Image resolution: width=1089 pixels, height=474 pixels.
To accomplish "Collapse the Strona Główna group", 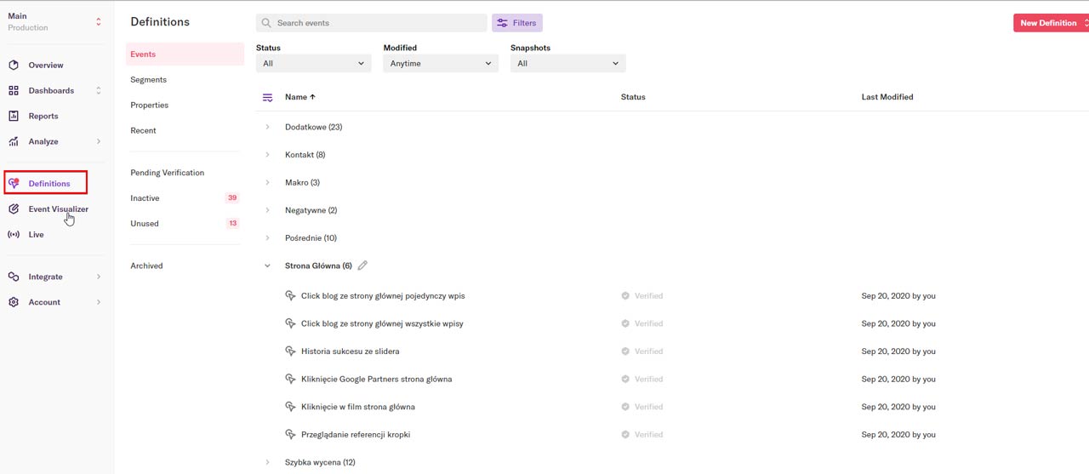I will pyautogui.click(x=267, y=266).
